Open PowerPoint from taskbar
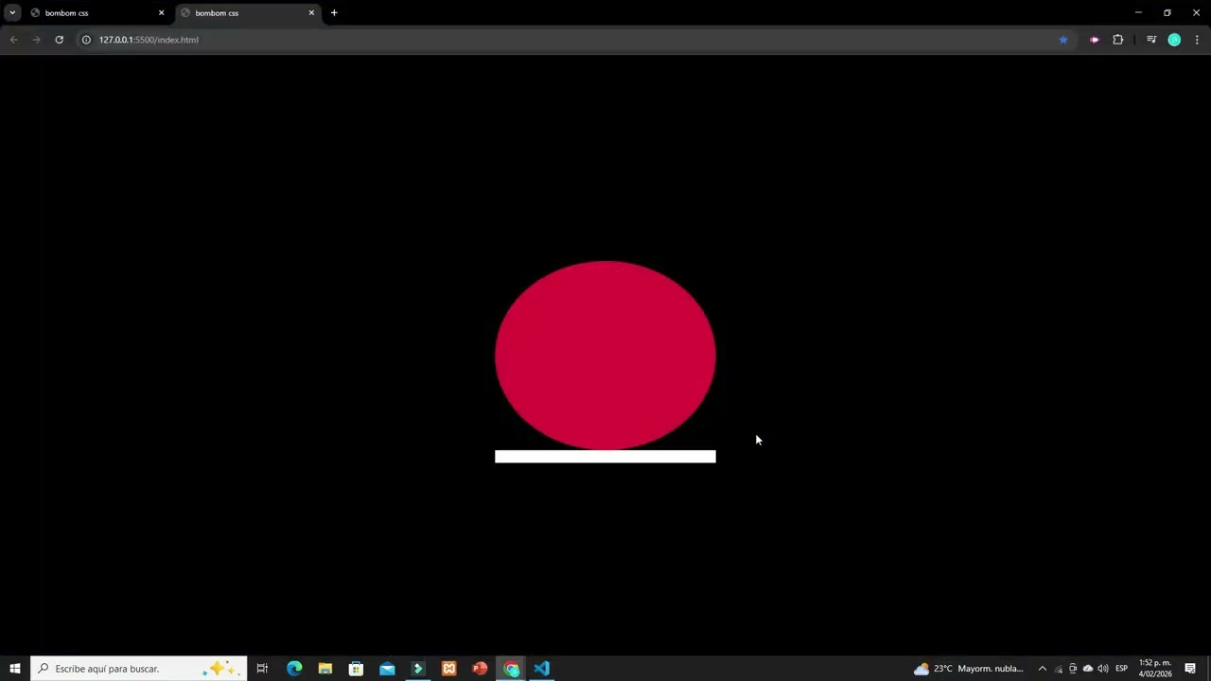This screenshot has width=1211, height=681. pyautogui.click(x=480, y=669)
